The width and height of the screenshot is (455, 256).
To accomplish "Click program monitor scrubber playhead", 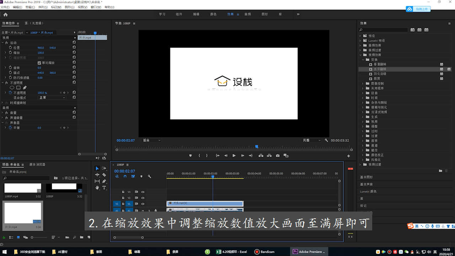I will (x=257, y=146).
